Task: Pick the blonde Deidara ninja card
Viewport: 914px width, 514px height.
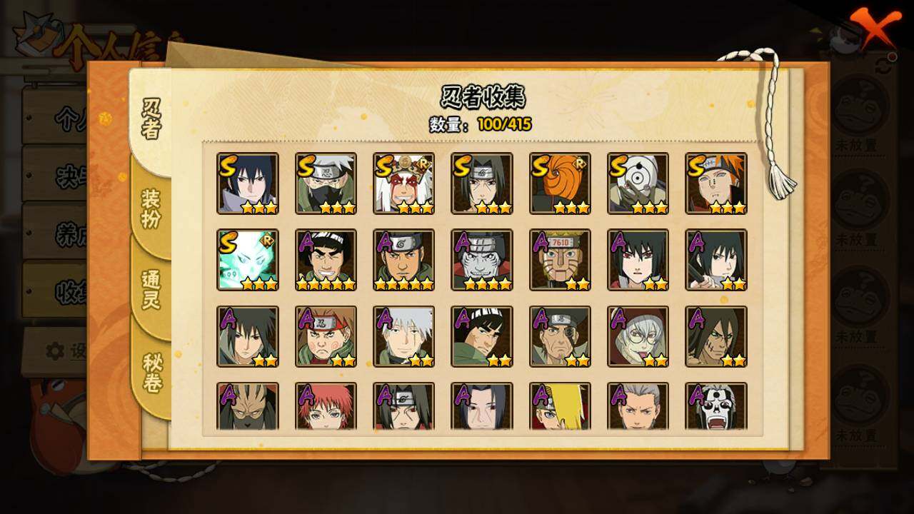Action: point(560,407)
